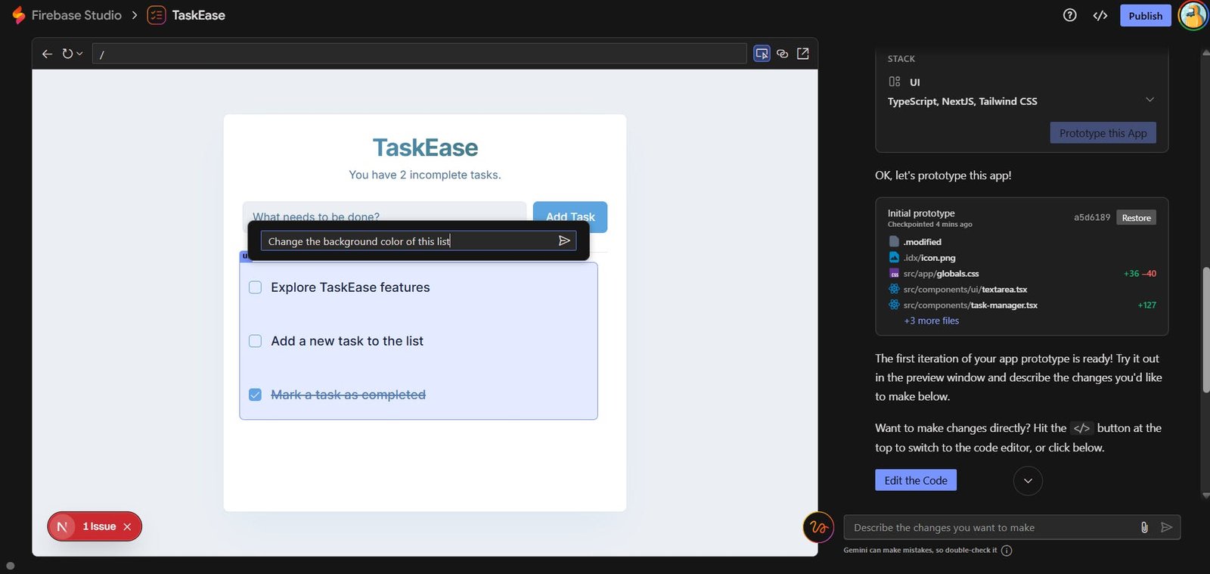This screenshot has height=574, width=1210.
Task: Click the Next.js N logo icon
Action: coord(62,526)
